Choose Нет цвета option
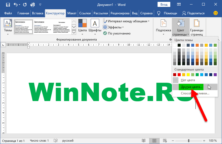The height and width of the screenshot is (144, 222). (x=195, y=80)
